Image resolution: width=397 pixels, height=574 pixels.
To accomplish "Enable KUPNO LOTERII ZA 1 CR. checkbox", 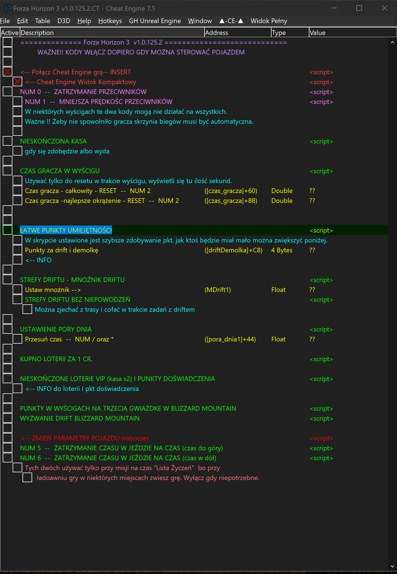I will [x=7, y=359].
